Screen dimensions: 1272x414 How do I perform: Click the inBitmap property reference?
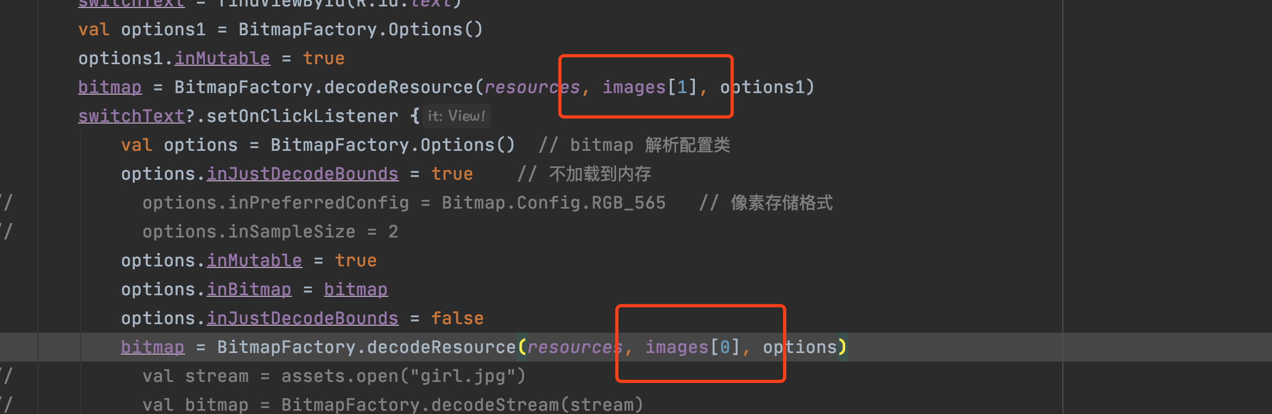coord(249,289)
